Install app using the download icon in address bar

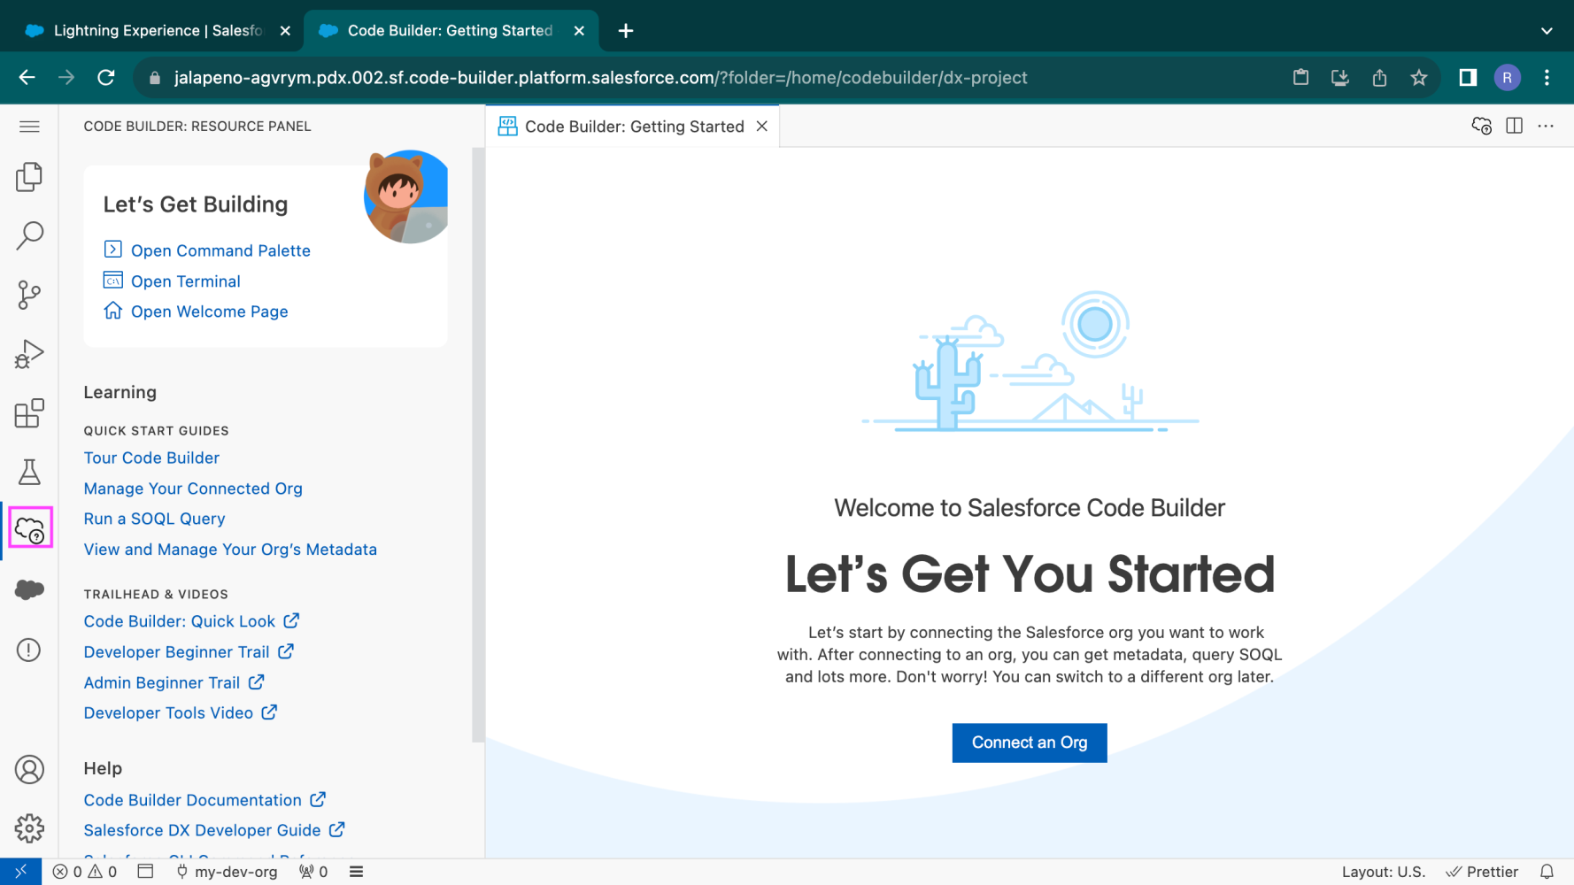[x=1340, y=78]
